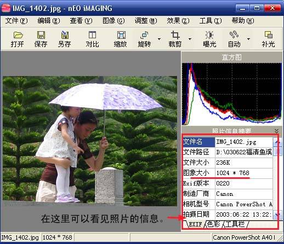The image size is (284, 244).
Task: Click the photo of woman with umbrella
Action: 90,141
